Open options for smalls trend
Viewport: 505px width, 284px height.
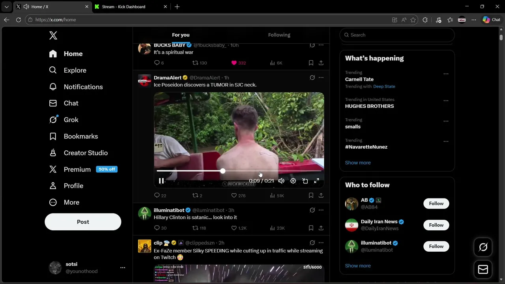(x=446, y=121)
